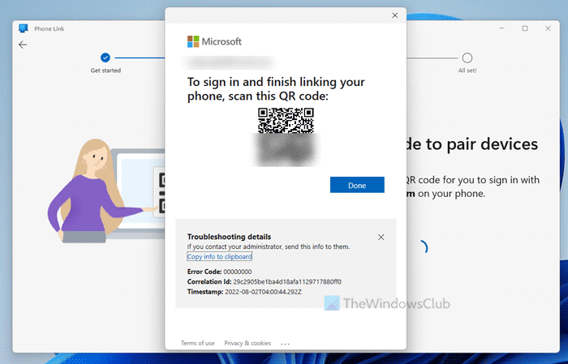Select the All set! step circle
Image resolution: width=568 pixels, height=364 pixels.
[x=467, y=58]
